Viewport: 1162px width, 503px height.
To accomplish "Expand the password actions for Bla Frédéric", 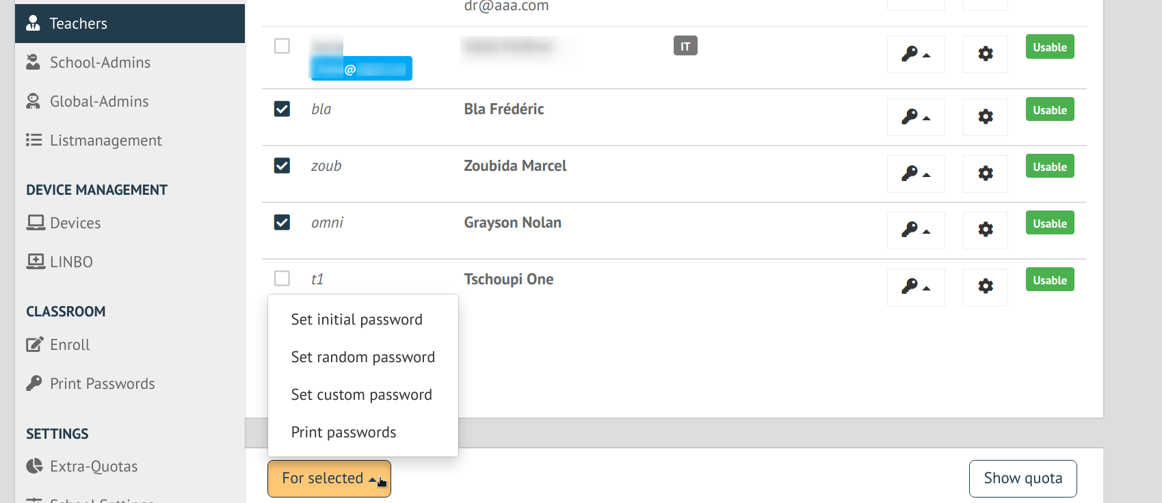I will [x=916, y=117].
